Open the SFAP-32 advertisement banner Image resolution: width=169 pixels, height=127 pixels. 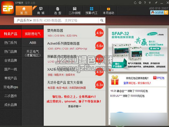[x=138, y=50]
